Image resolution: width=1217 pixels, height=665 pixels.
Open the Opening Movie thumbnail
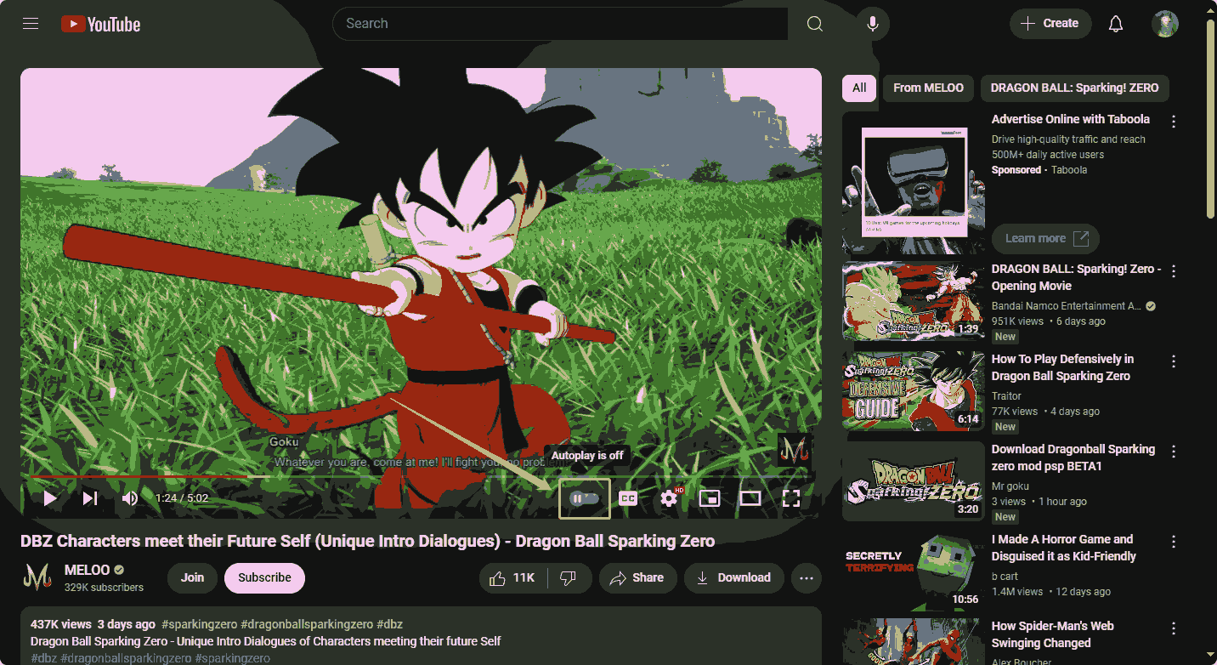click(914, 301)
